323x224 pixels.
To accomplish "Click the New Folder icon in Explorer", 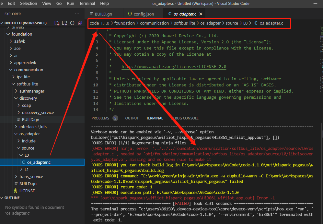I will point(64,23).
